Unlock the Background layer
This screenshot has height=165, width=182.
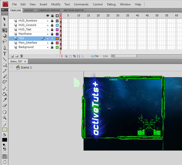(x=52, y=47)
